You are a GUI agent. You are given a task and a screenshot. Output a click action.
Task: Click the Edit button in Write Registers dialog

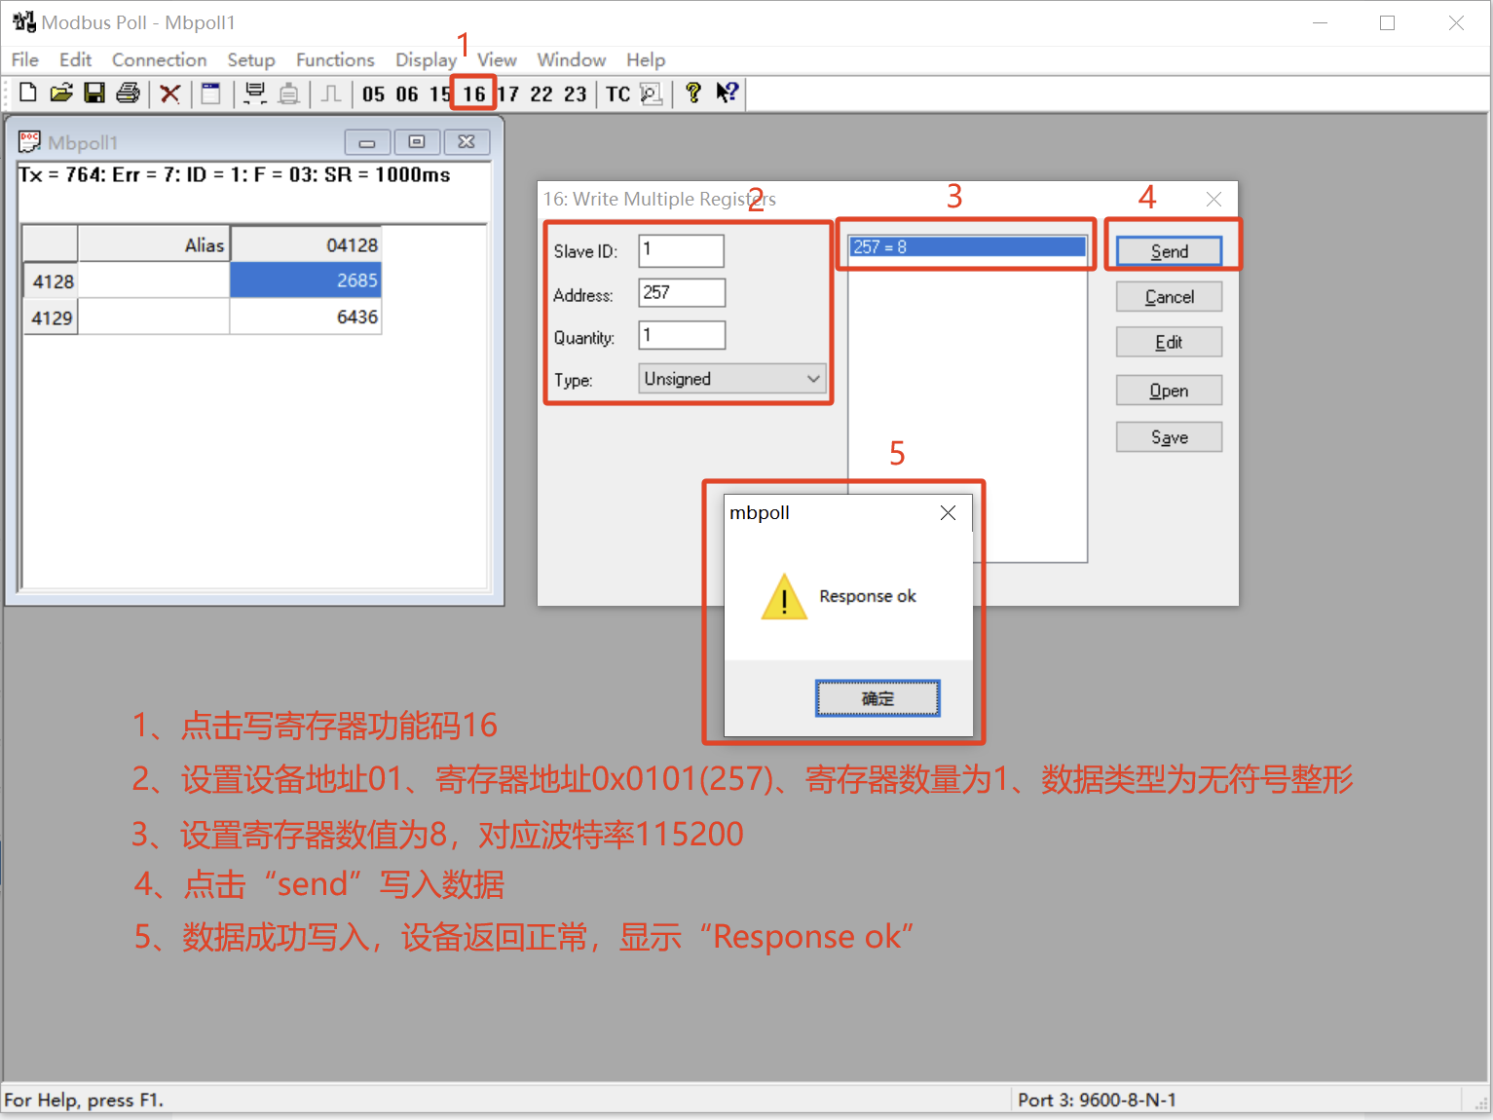(x=1168, y=342)
